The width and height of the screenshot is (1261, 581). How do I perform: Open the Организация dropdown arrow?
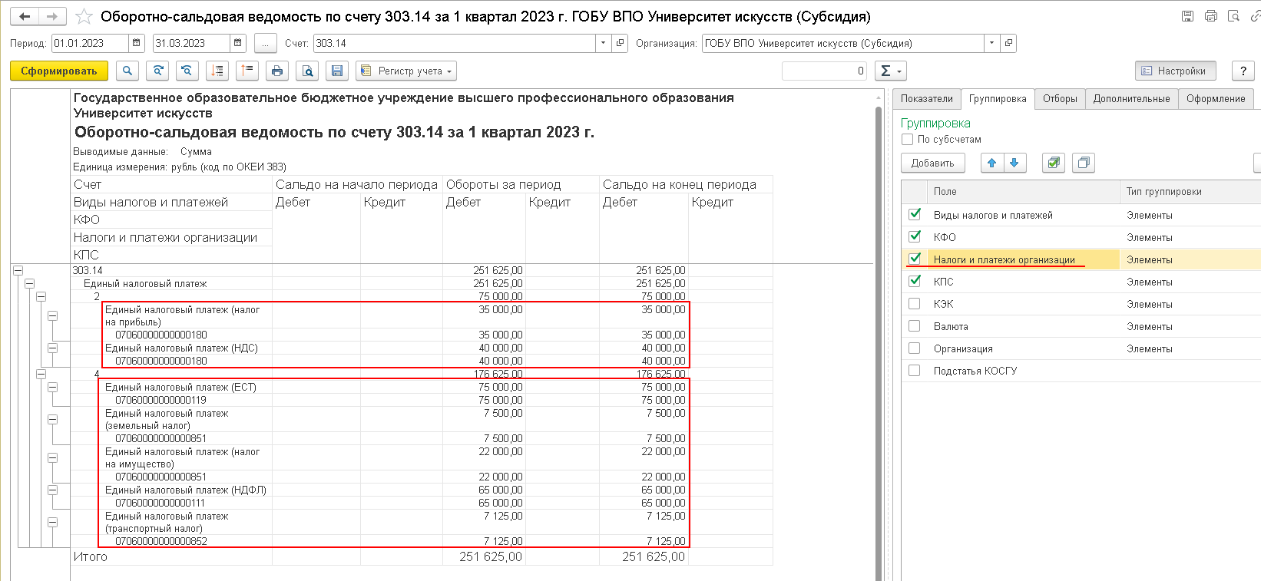coord(991,43)
